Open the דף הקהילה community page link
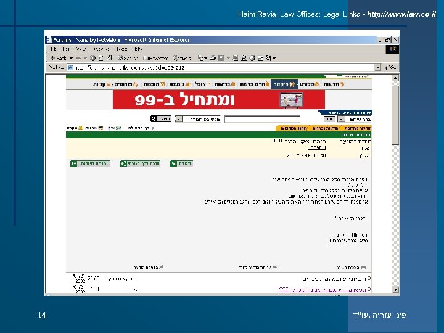The width and height of the screenshot is (444, 333). [141, 128]
